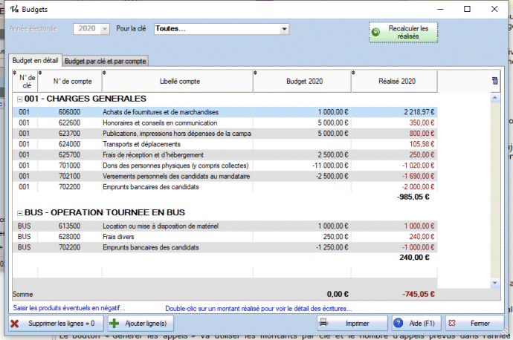The width and height of the screenshot is (513, 340).
Task: Click the red X icon on Supprimer les lignes
Action: 16,324
